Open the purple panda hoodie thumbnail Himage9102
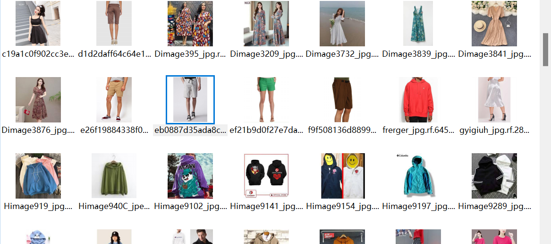551x244 pixels. click(x=190, y=176)
